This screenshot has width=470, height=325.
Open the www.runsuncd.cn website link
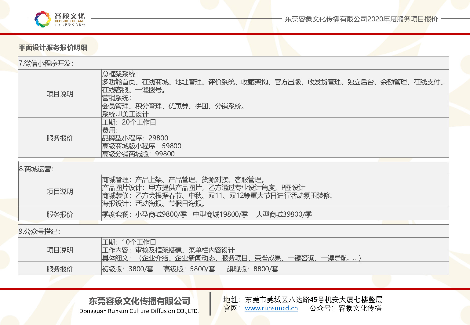(271, 308)
